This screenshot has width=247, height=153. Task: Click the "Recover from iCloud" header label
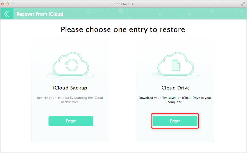tap(40, 14)
